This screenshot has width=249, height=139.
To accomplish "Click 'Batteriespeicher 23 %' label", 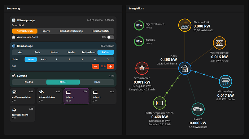I will (x=160, y=113).
